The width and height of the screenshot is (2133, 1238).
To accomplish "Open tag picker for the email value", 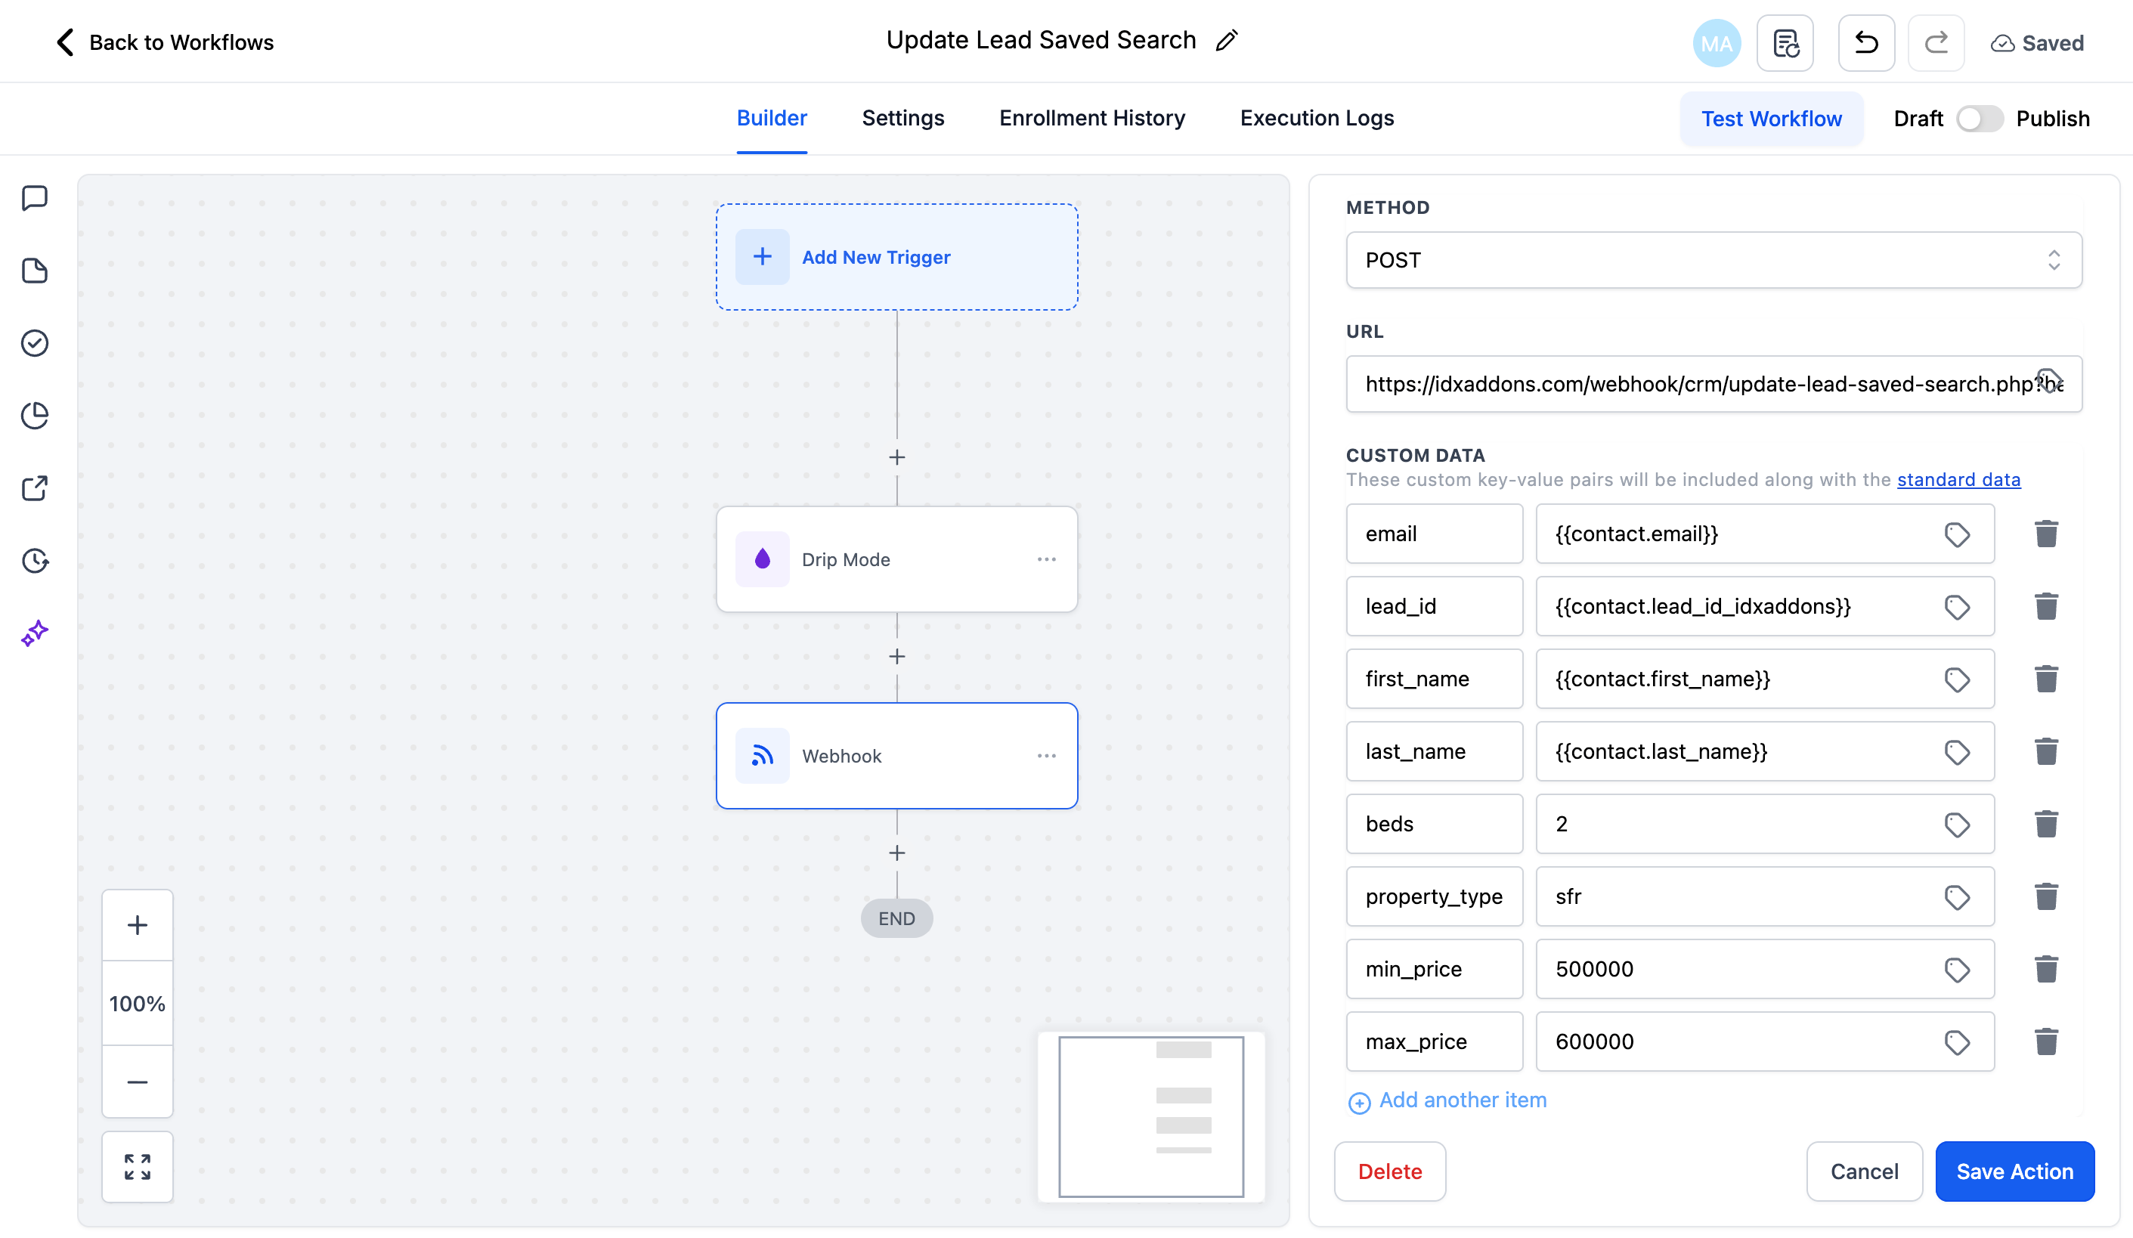I will (x=1956, y=534).
